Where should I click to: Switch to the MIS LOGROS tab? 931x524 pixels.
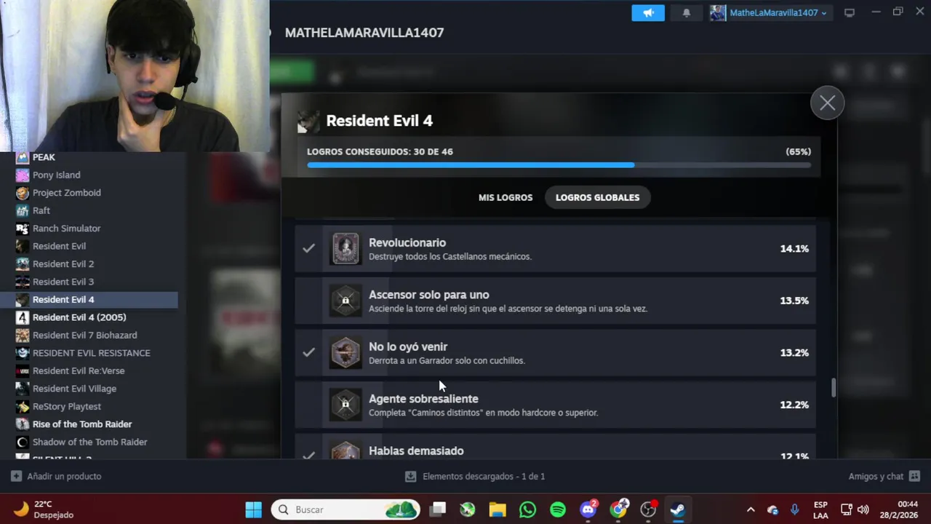[x=506, y=197]
